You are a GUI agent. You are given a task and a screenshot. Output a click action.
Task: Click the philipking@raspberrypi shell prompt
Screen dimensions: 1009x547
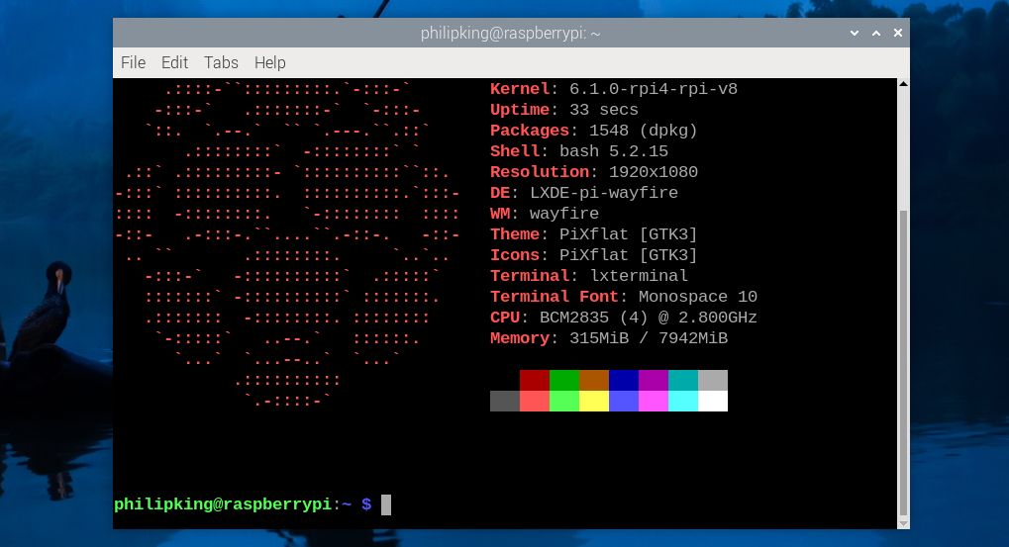pos(243,504)
